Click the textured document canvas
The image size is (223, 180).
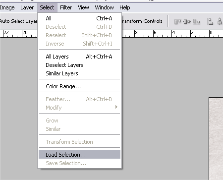pyautogui.click(x=216, y=139)
